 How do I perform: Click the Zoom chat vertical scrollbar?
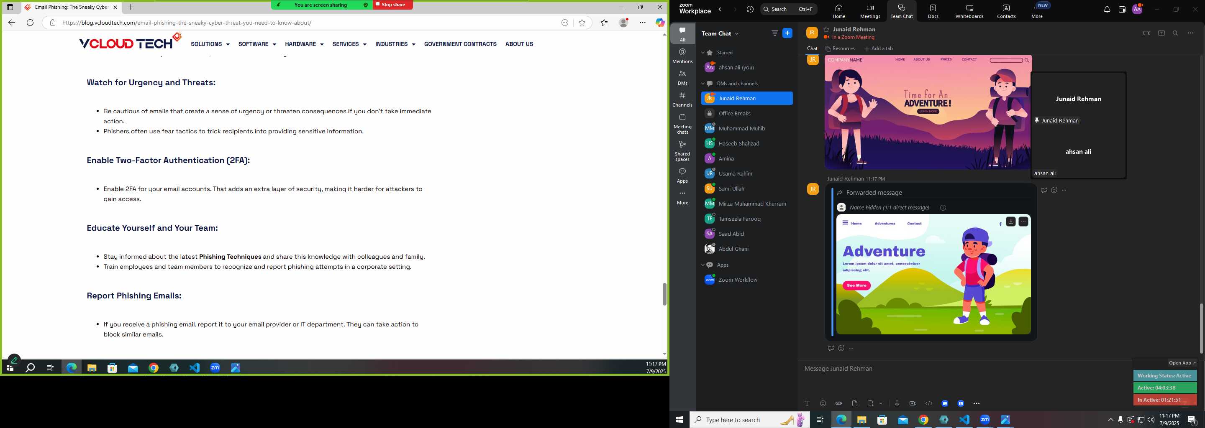1201,329
